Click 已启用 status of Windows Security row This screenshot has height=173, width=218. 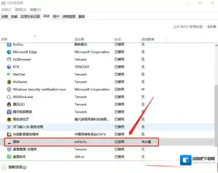119,89
